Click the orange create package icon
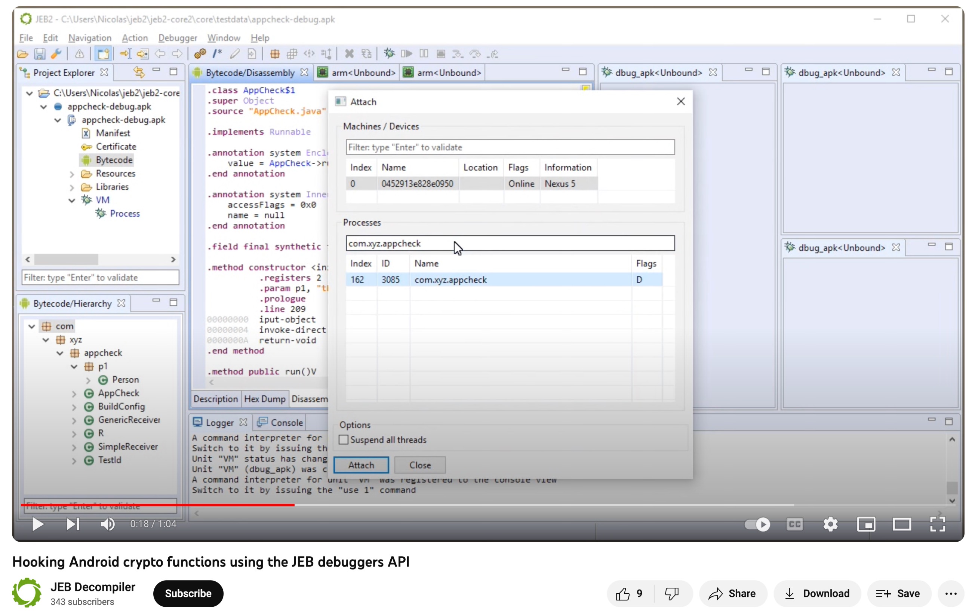 [x=275, y=54]
